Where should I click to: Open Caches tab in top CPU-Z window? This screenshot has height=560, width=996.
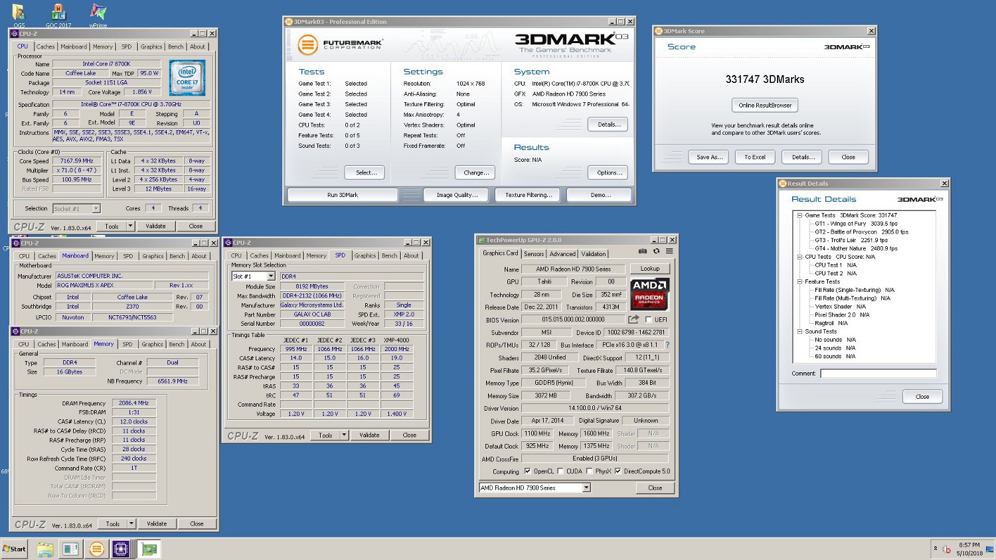click(x=46, y=46)
